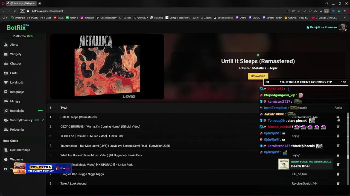Open the AI bookmarks folder
The width and height of the screenshot is (350, 196).
click(x=196, y=18)
